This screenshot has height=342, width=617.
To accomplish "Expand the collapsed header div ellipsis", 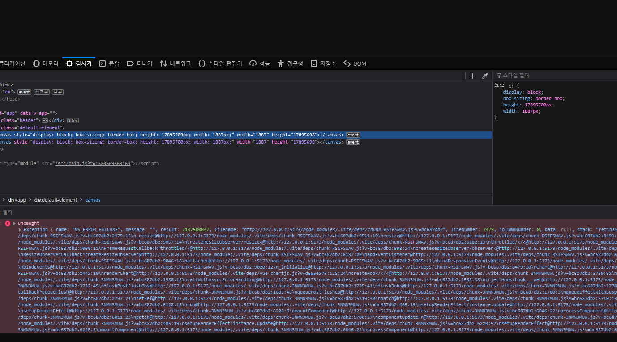I will pos(44,121).
